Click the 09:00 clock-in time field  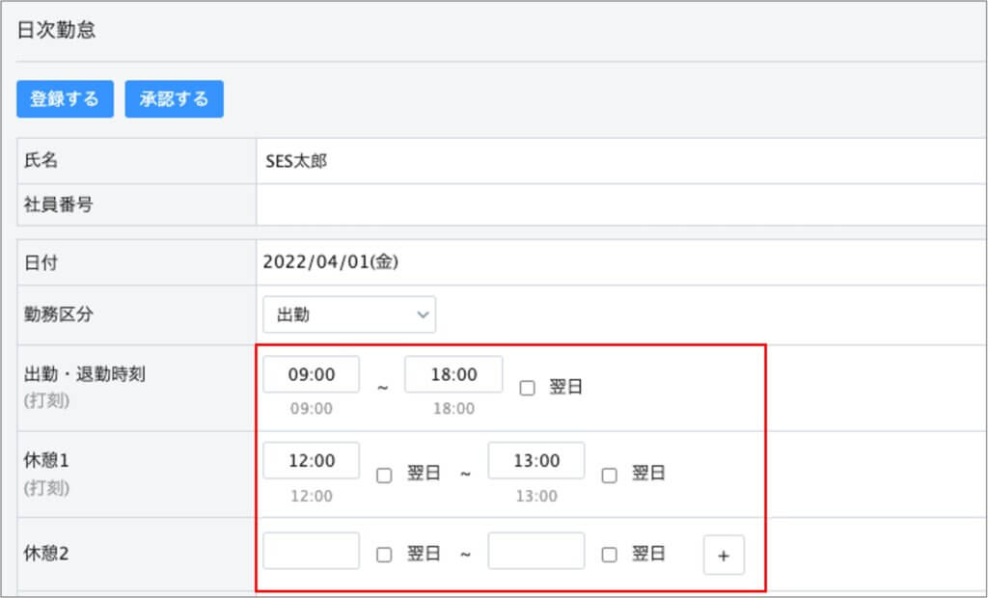[x=311, y=374]
